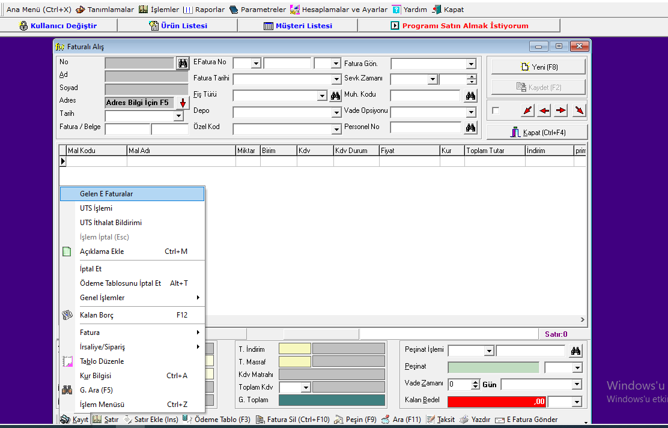Increase Vade Zamanı day spinner up arrow
668x428 pixels.
pos(476,382)
